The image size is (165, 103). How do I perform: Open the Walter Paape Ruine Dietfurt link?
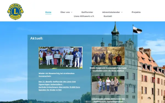(x=108, y=69)
